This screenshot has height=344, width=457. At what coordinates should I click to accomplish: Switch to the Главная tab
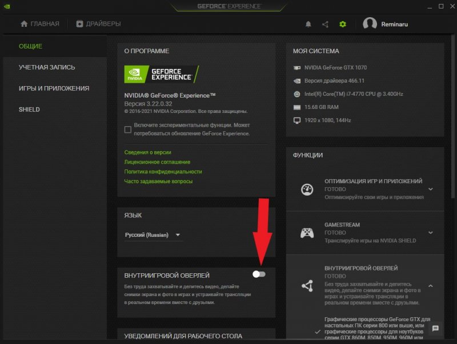pyautogui.click(x=40, y=24)
